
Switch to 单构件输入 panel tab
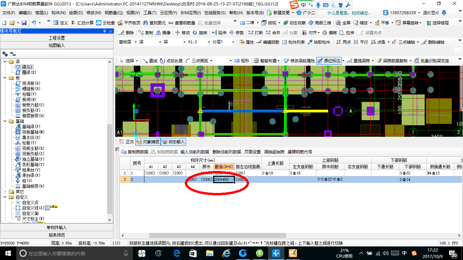pos(57,227)
